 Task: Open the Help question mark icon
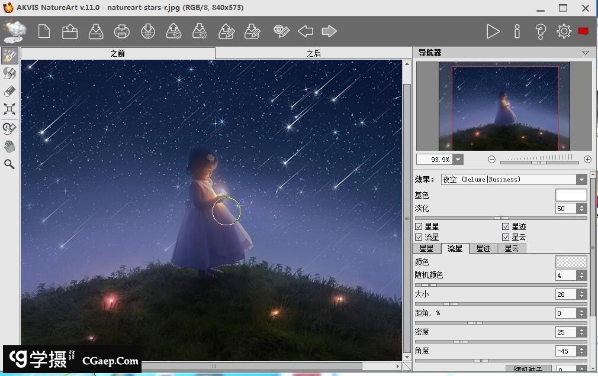click(540, 31)
